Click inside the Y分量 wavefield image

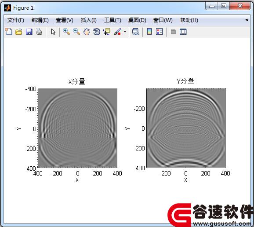(186, 128)
